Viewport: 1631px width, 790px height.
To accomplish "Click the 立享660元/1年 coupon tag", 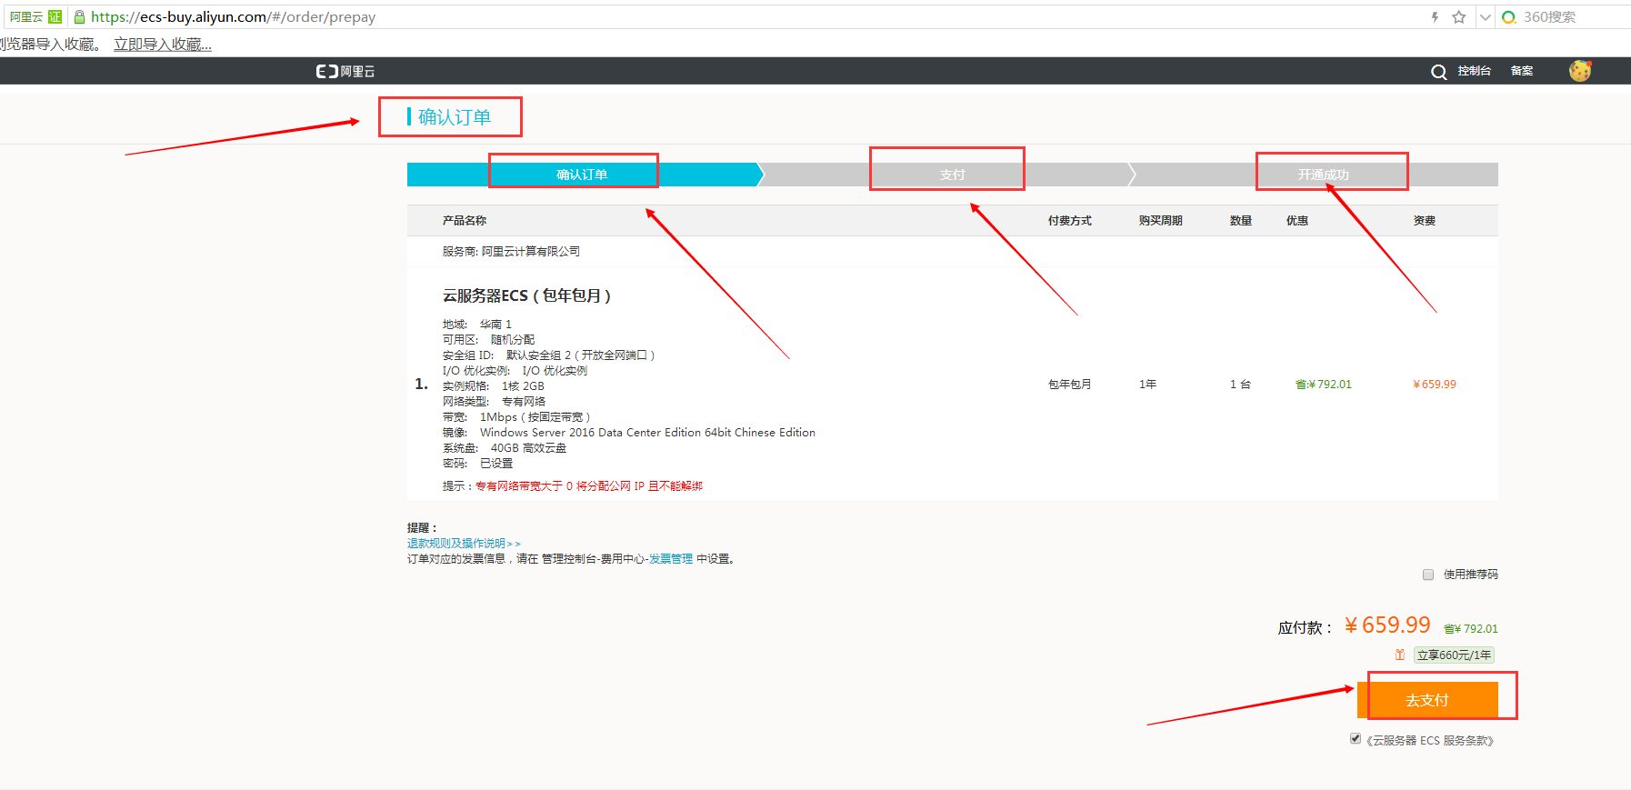I will click(x=1455, y=655).
